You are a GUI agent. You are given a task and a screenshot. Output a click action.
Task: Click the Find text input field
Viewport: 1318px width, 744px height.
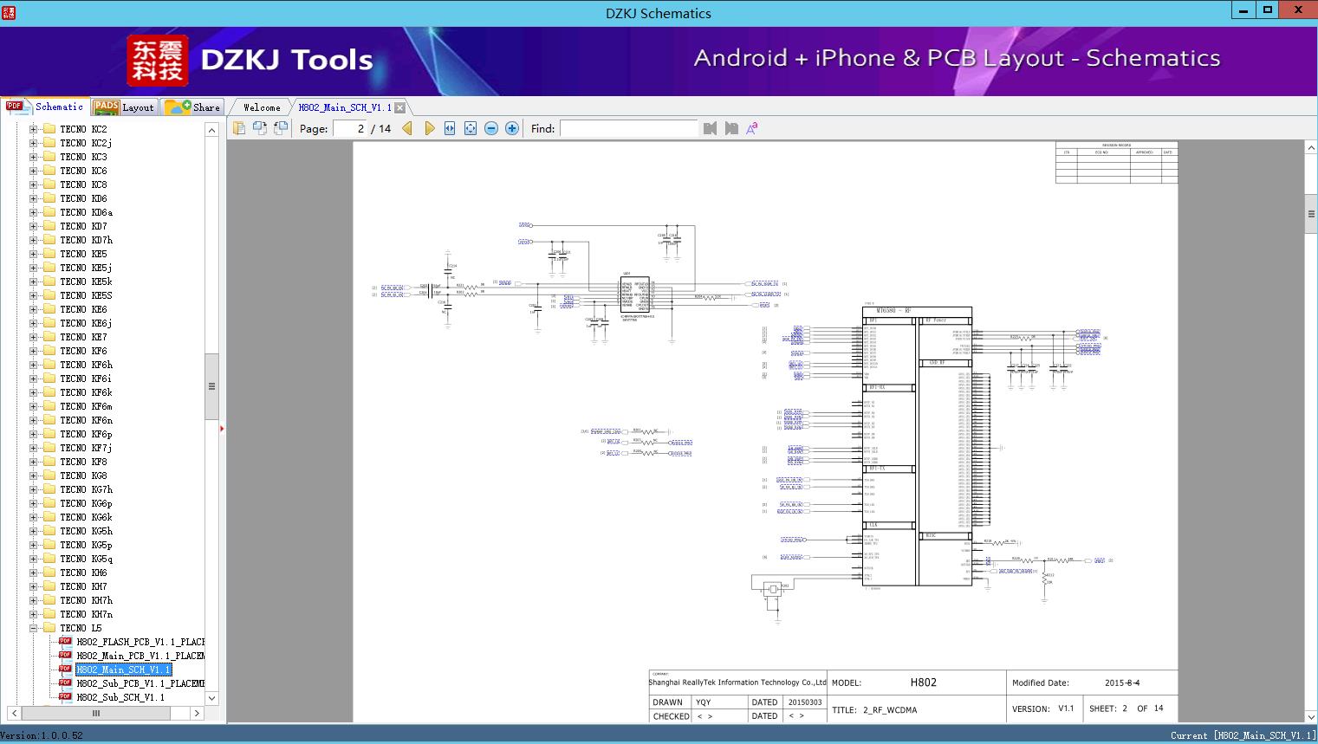(628, 128)
